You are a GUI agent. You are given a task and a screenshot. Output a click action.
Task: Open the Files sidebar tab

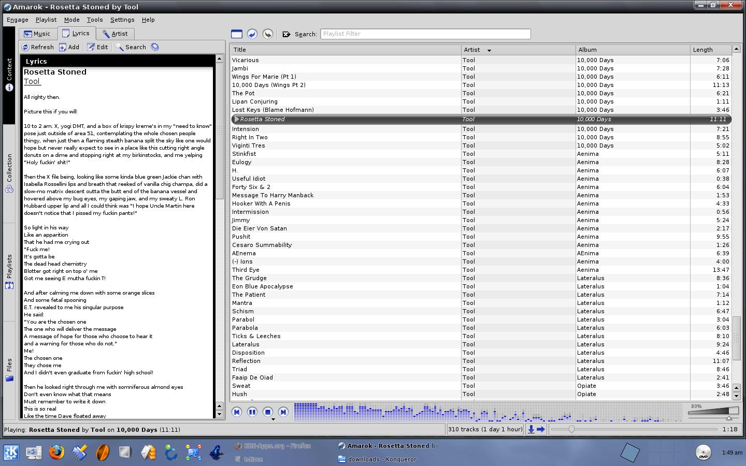(9, 370)
